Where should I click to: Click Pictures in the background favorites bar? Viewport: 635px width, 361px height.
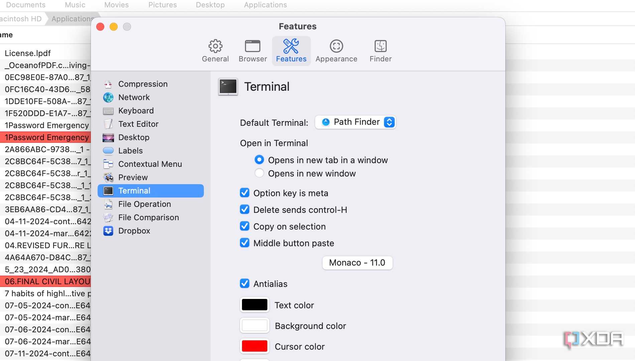162,5
